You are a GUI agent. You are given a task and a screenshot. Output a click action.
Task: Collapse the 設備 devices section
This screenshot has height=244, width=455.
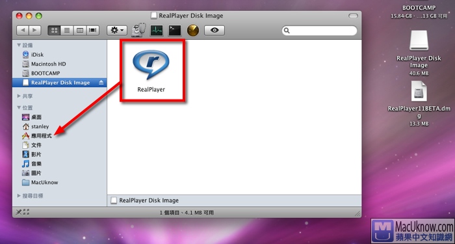coord(19,45)
